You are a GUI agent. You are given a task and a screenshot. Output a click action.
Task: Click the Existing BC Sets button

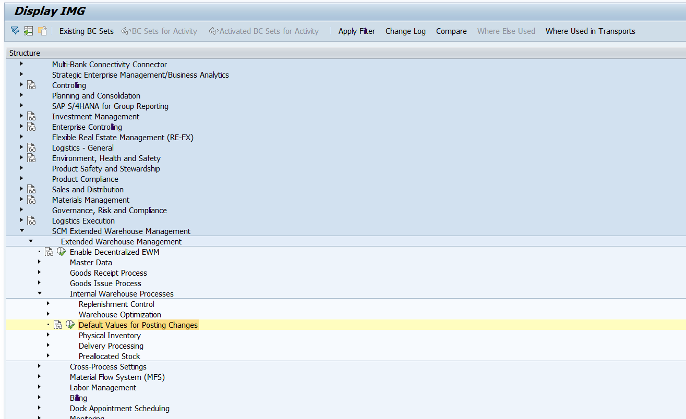coord(86,31)
